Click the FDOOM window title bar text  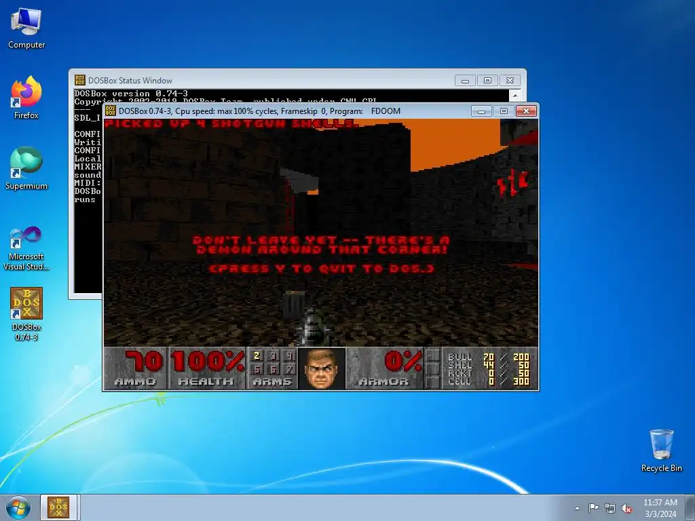[259, 111]
